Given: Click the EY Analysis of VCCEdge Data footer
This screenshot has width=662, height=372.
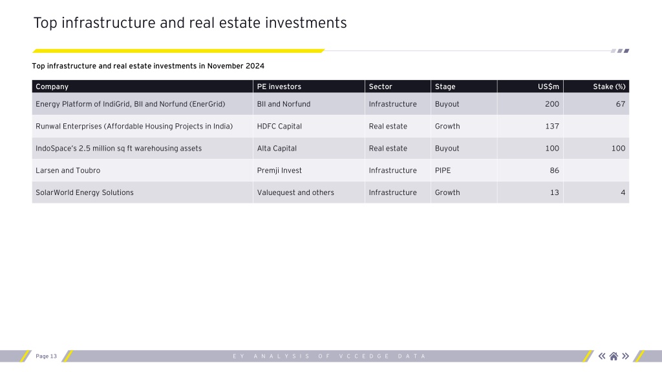Looking at the screenshot, I should click(329, 356).
